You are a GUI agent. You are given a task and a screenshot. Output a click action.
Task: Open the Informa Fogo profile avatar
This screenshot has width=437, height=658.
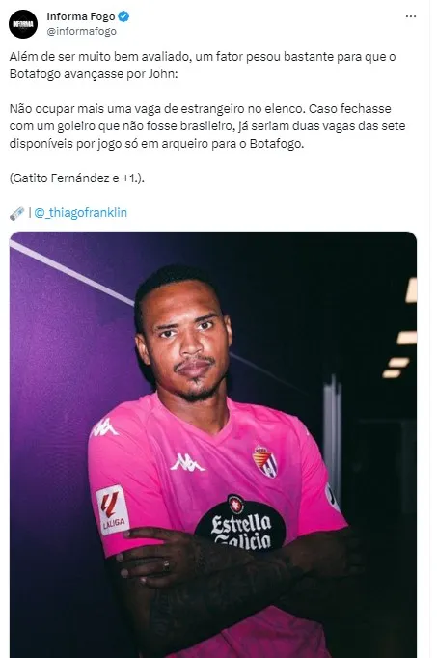pyautogui.click(x=23, y=24)
